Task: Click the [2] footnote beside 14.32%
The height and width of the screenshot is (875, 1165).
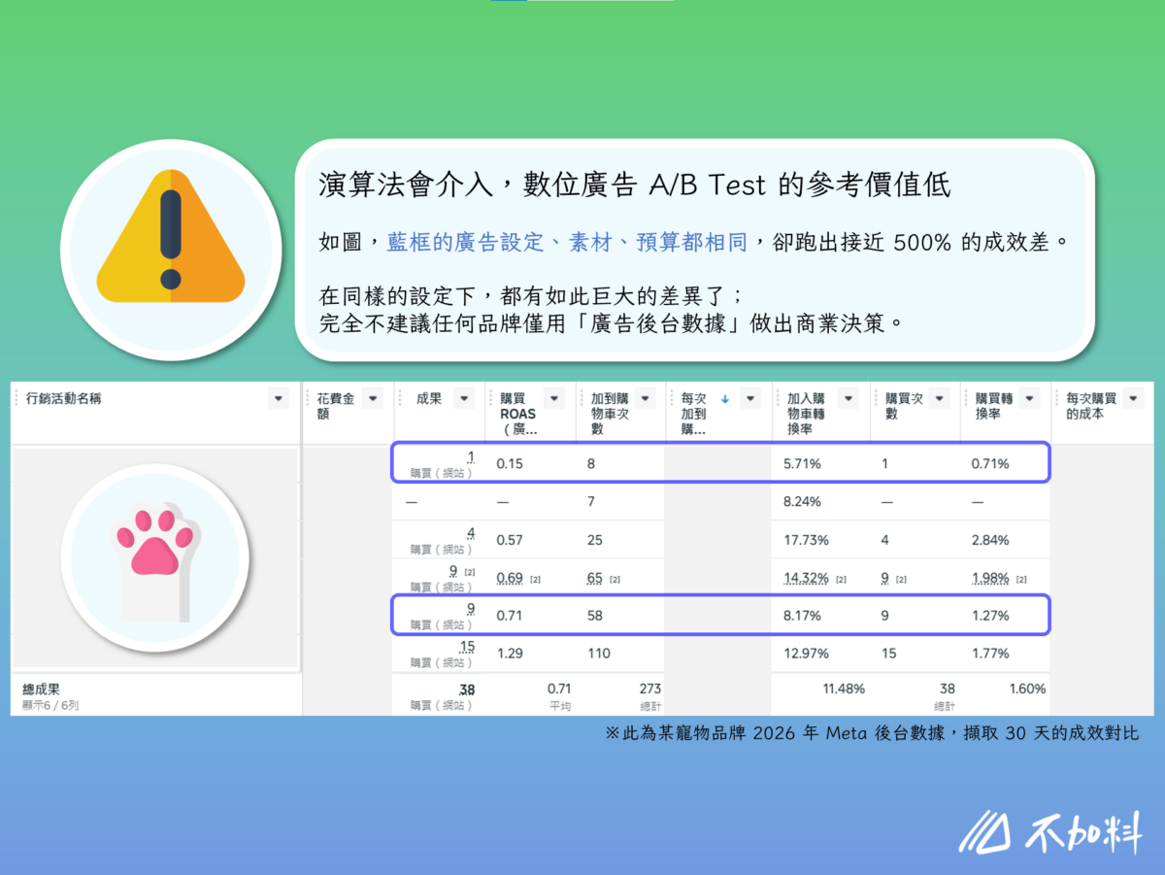Action: pyautogui.click(x=841, y=580)
